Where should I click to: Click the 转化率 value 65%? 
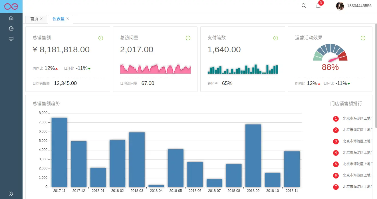pyautogui.click(x=227, y=83)
